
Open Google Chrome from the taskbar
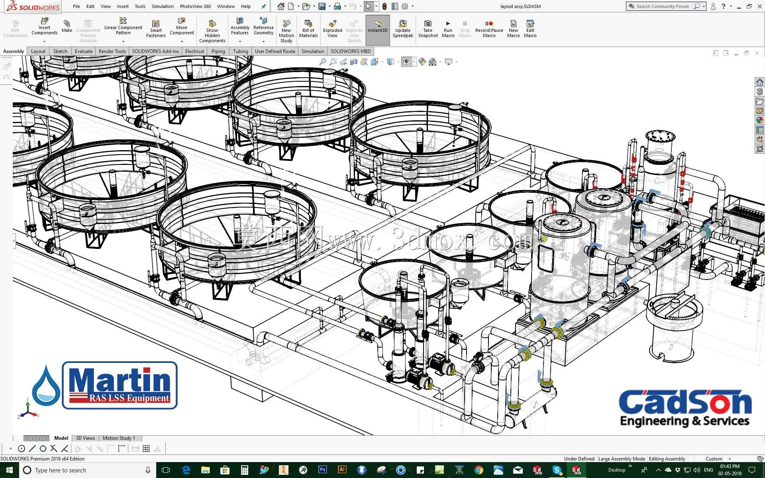click(479, 470)
